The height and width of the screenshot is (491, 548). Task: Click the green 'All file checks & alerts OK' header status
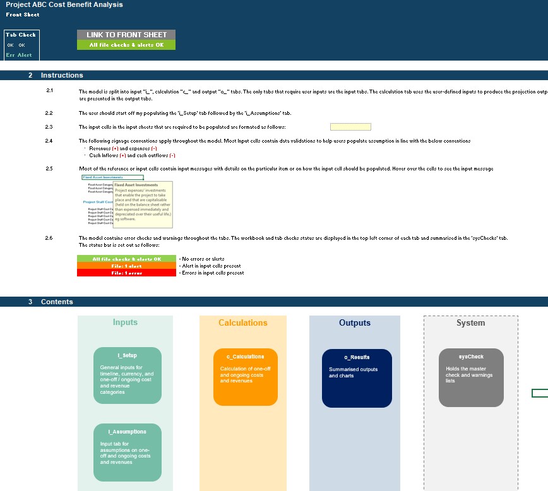click(126, 45)
